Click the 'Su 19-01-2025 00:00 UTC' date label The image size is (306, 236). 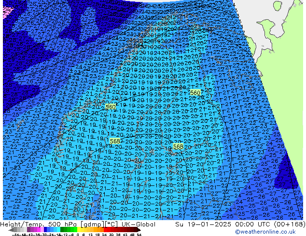tap(223, 224)
